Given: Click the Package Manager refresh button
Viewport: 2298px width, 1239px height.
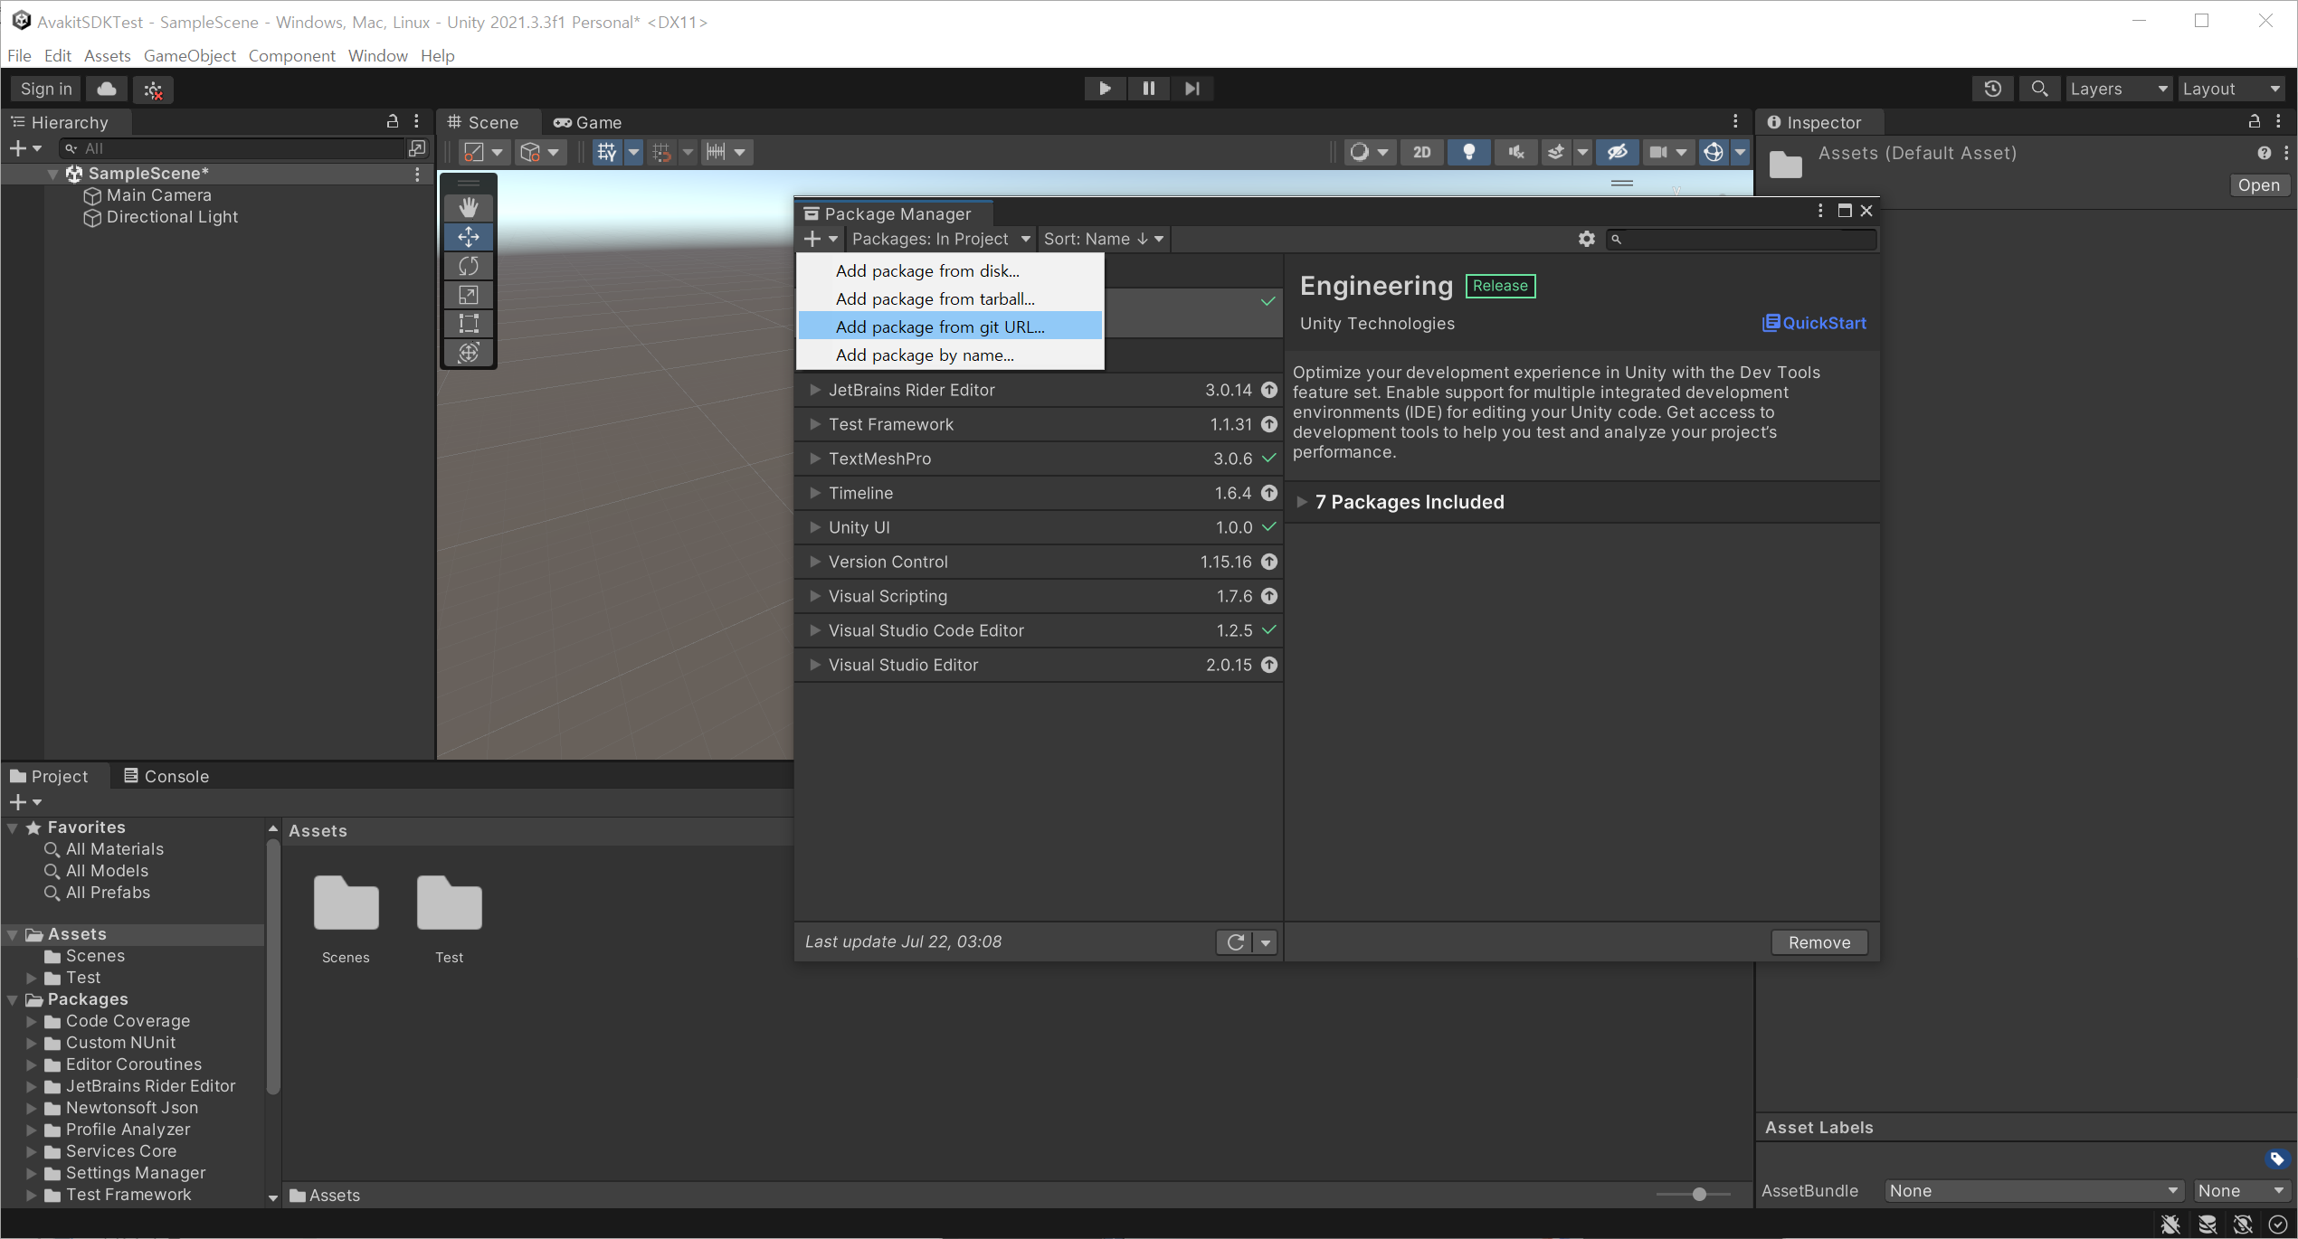Looking at the screenshot, I should (x=1236, y=942).
